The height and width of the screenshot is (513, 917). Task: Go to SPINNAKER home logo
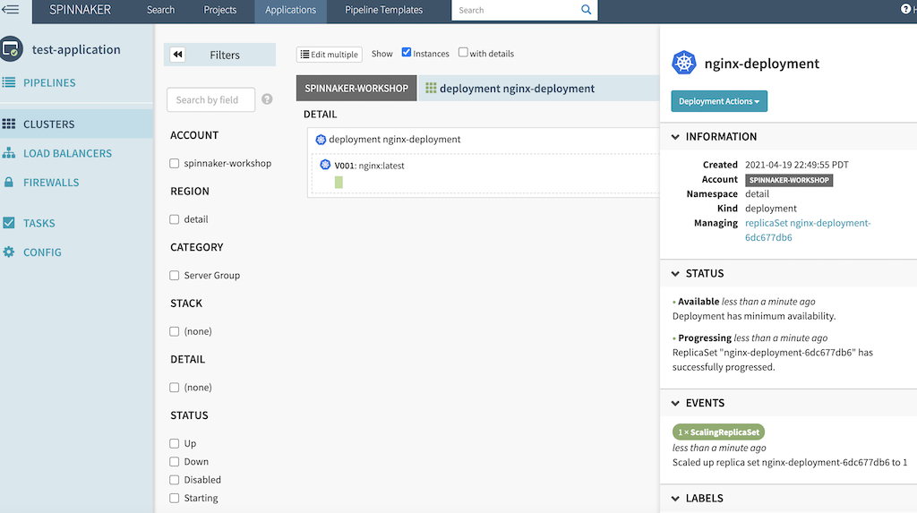point(80,10)
